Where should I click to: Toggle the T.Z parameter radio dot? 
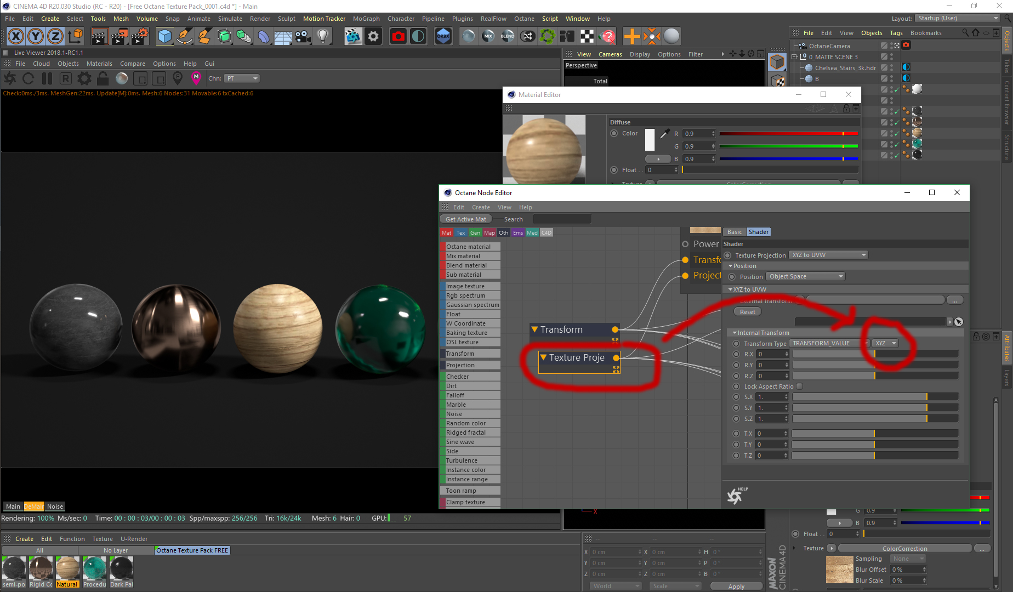tap(736, 456)
